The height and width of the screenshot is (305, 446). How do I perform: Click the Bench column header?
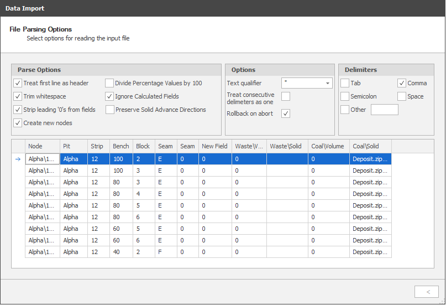[x=121, y=146]
